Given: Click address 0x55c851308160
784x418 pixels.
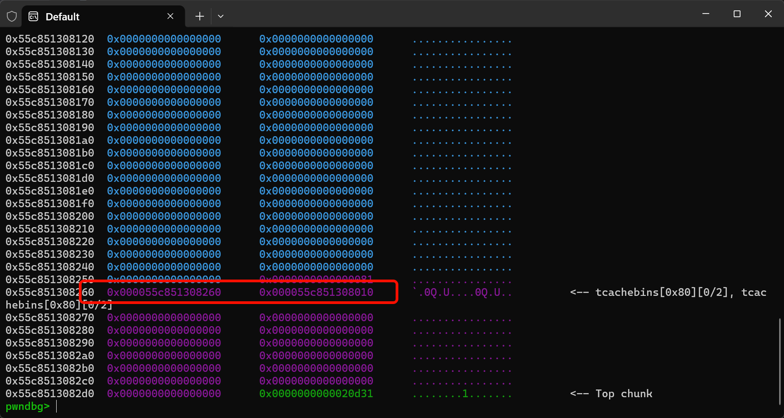Looking at the screenshot, I should pos(50,90).
